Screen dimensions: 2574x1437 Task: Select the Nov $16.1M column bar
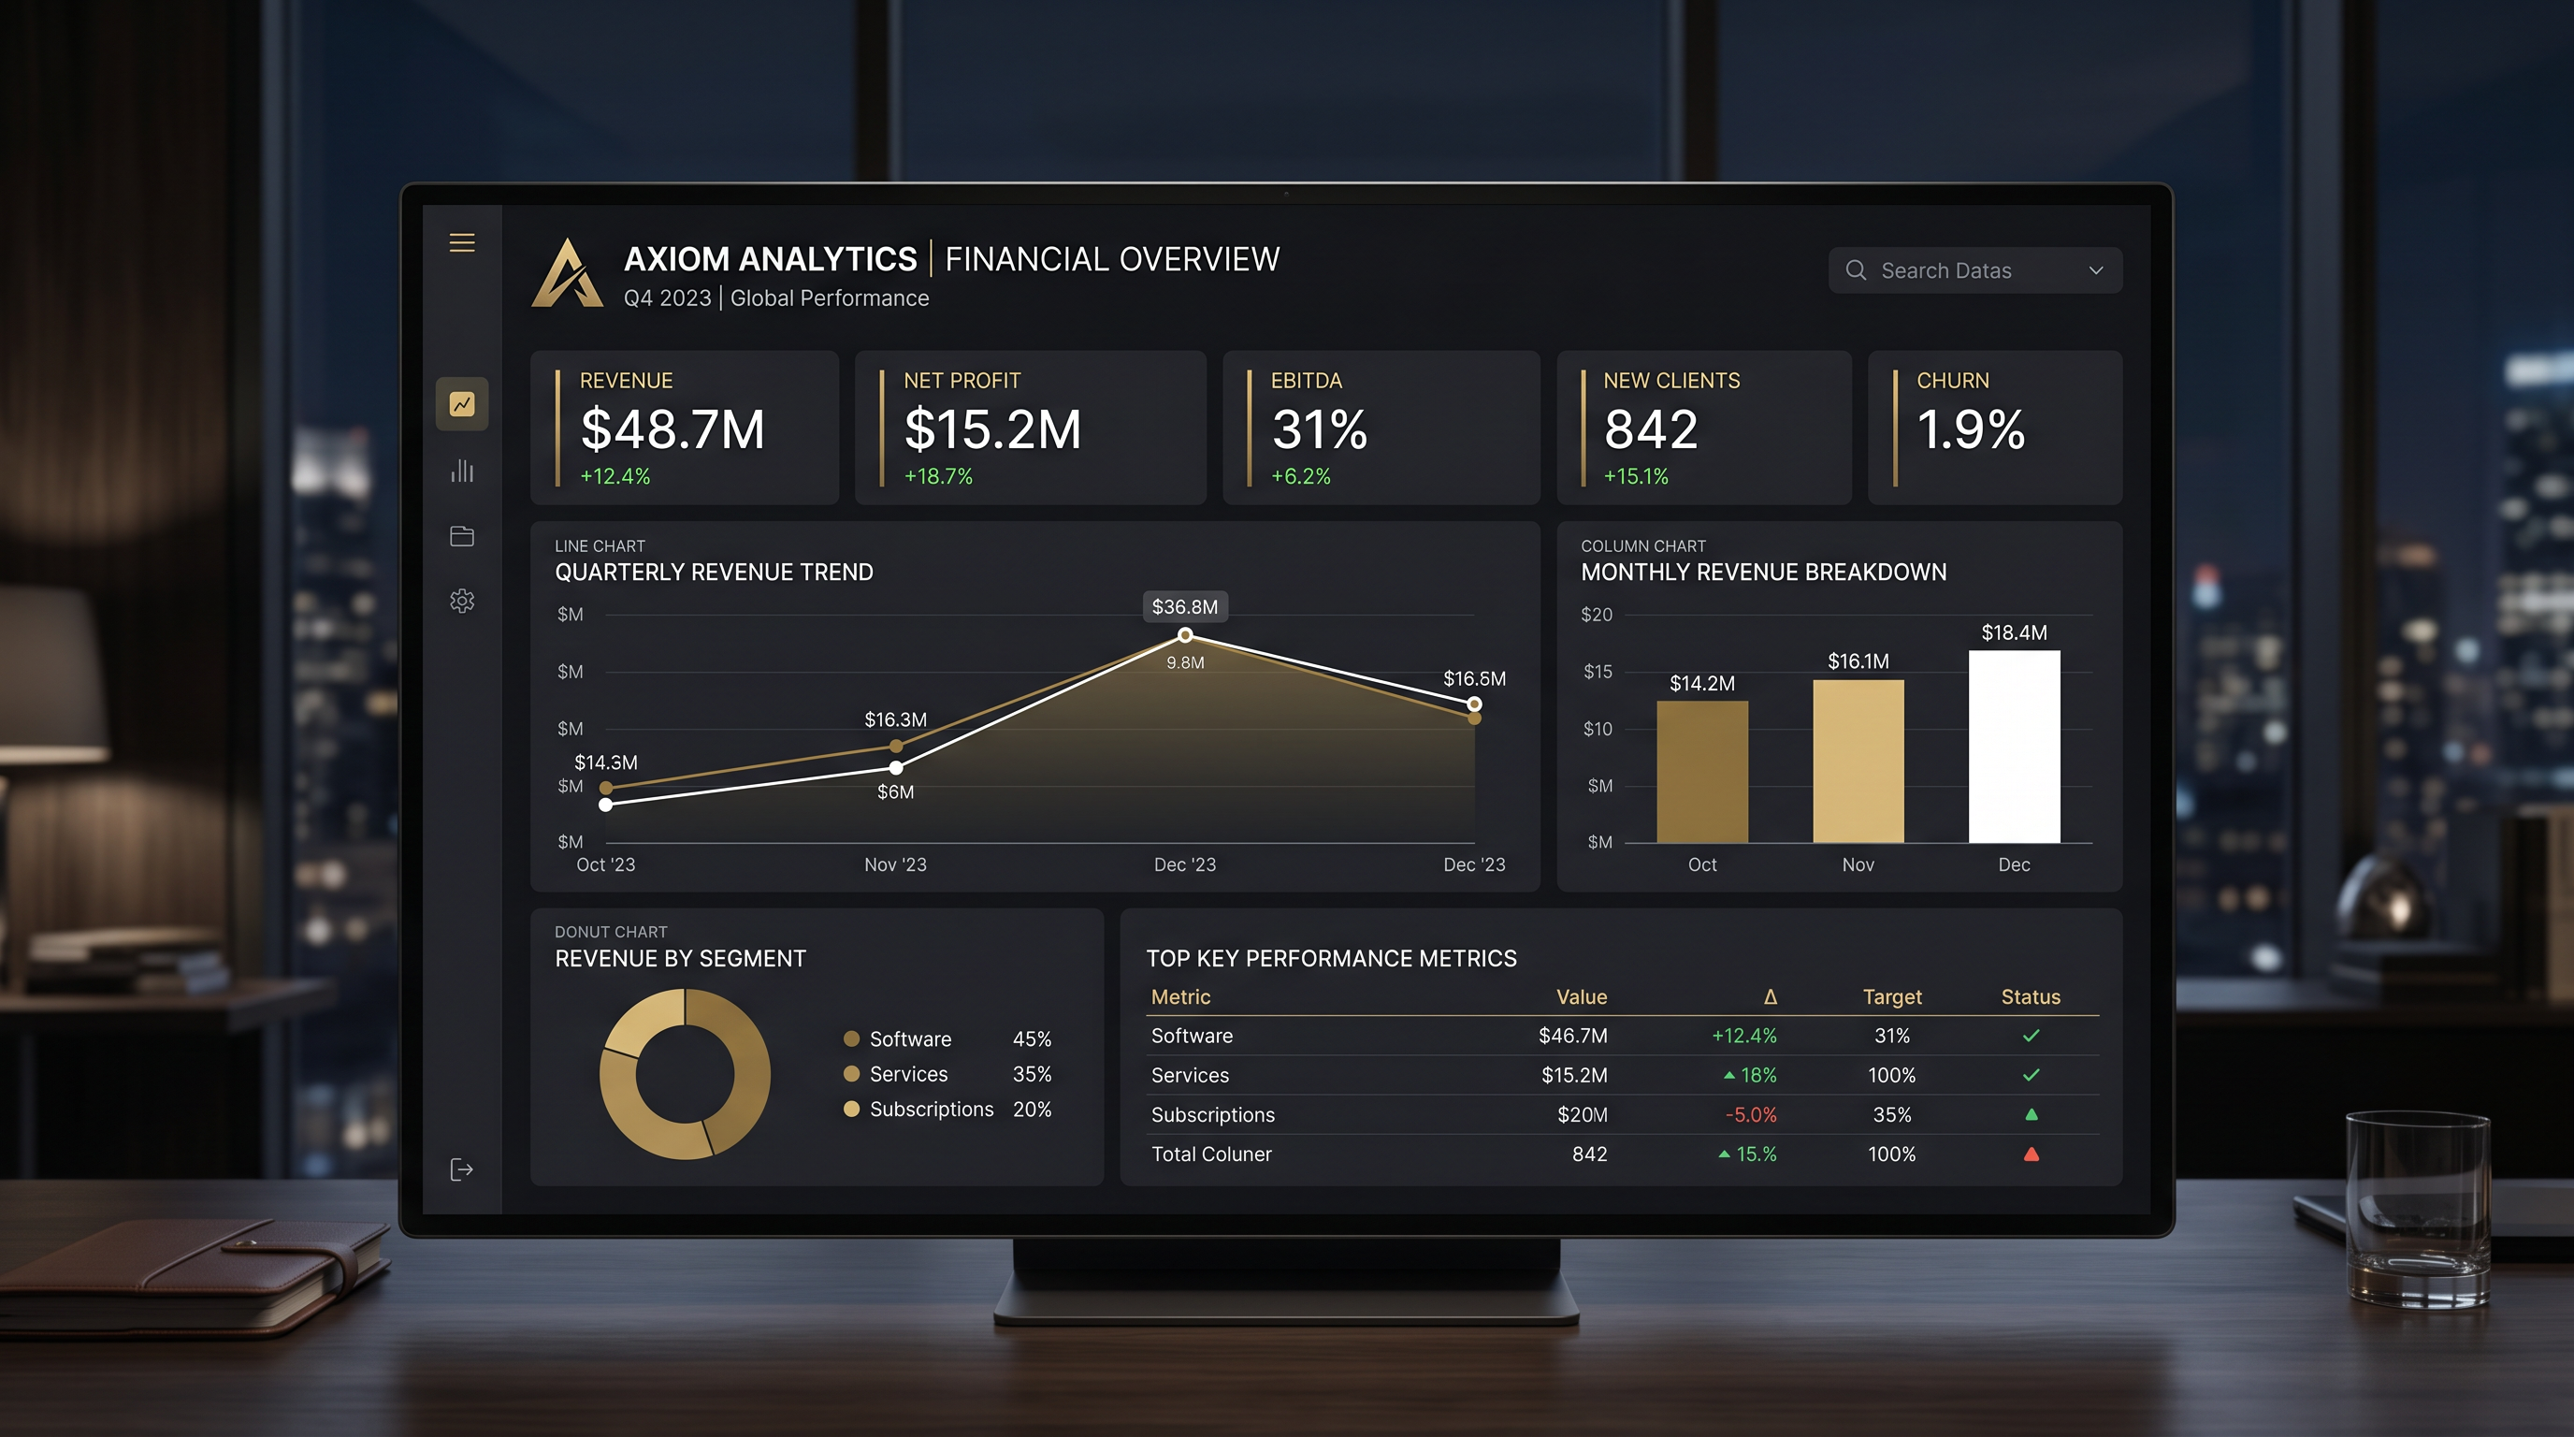point(1858,762)
